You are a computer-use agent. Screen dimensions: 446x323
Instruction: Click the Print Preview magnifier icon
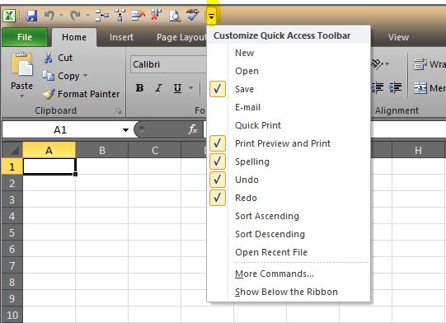click(175, 16)
